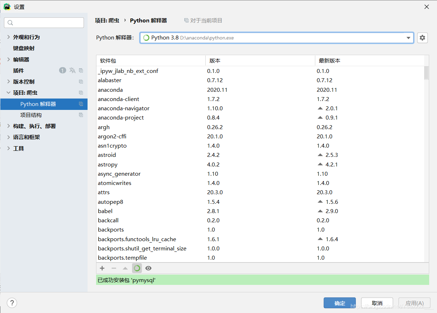Click copy icon beside Python 解释器 sidebar item
The image size is (437, 313).
(x=81, y=104)
